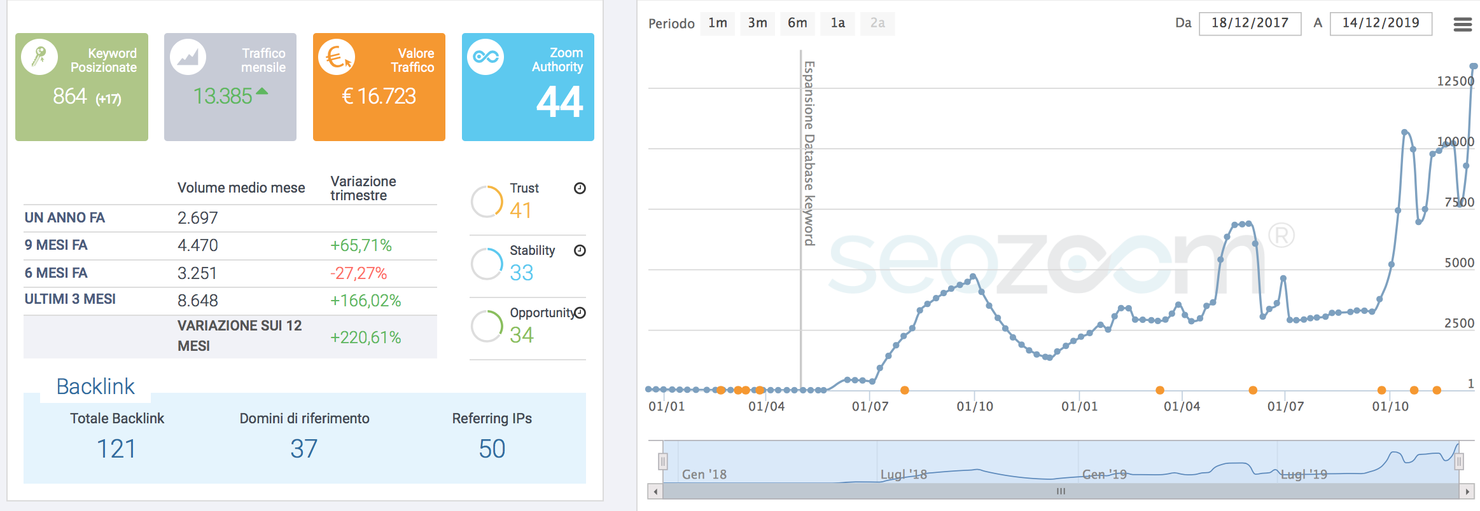Screen dimensions: 1480x511
Task: Click the (+17) keyword change badge
Action: [108, 99]
